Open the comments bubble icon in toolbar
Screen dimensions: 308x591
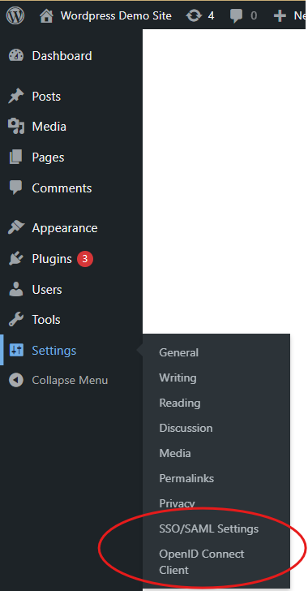tap(237, 16)
